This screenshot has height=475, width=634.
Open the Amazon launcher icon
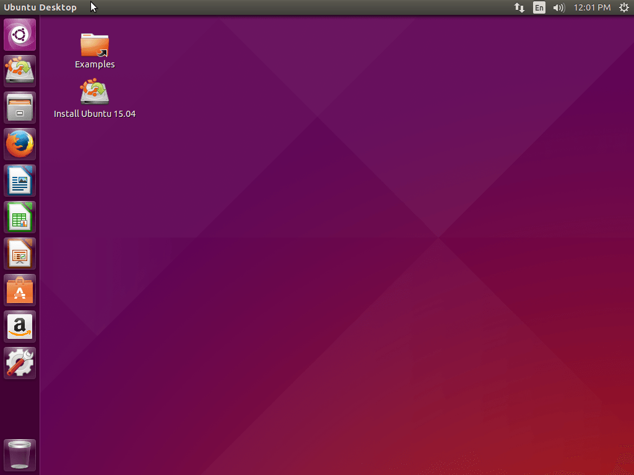pyautogui.click(x=20, y=327)
